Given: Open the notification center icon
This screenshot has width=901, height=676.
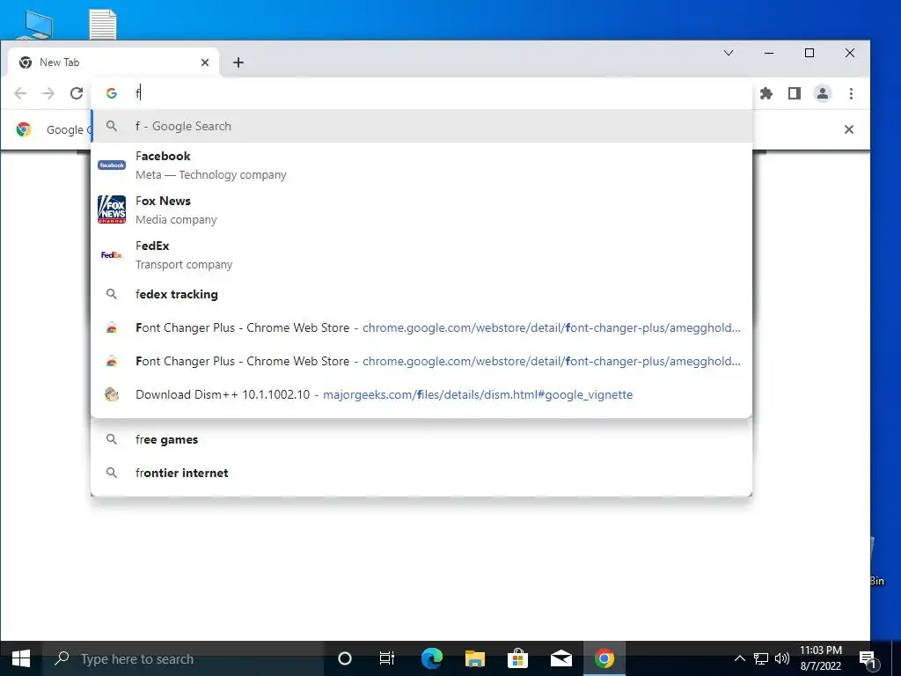Looking at the screenshot, I should tap(868, 658).
